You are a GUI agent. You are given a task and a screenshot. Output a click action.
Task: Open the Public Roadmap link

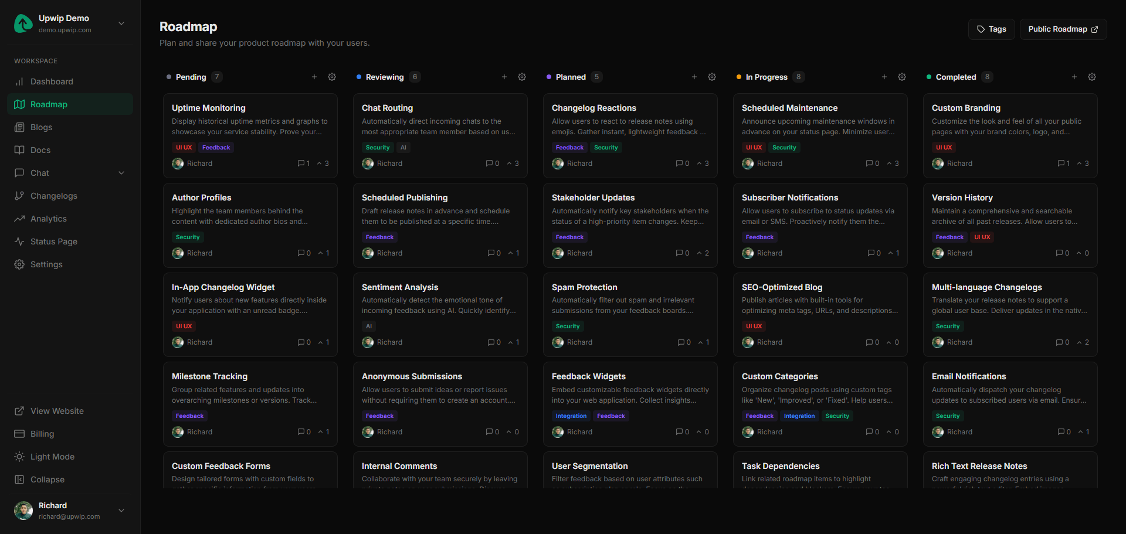point(1063,29)
